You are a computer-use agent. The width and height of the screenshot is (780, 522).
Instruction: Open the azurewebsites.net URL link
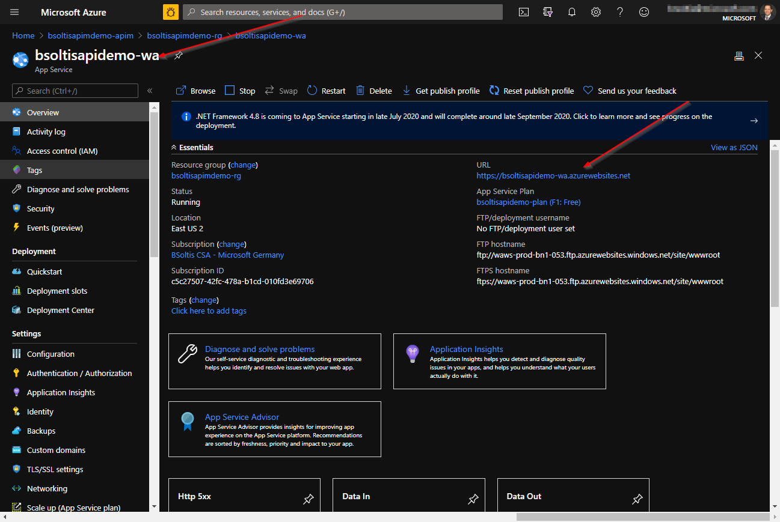point(553,176)
